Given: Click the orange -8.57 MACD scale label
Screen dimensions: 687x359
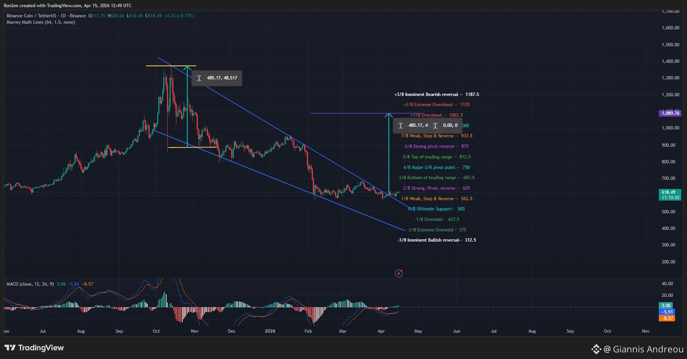Looking at the screenshot, I should [667, 318].
